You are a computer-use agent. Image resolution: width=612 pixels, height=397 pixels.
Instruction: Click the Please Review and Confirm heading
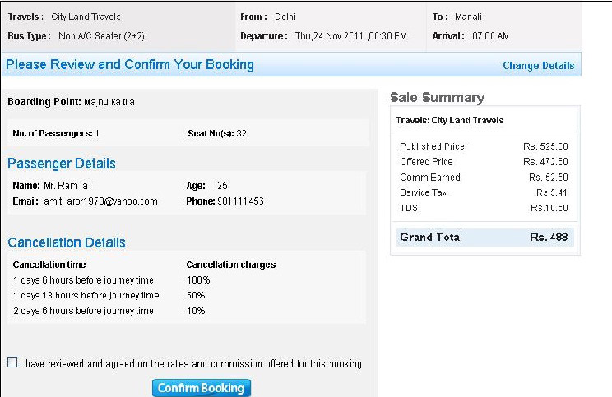pyautogui.click(x=130, y=64)
